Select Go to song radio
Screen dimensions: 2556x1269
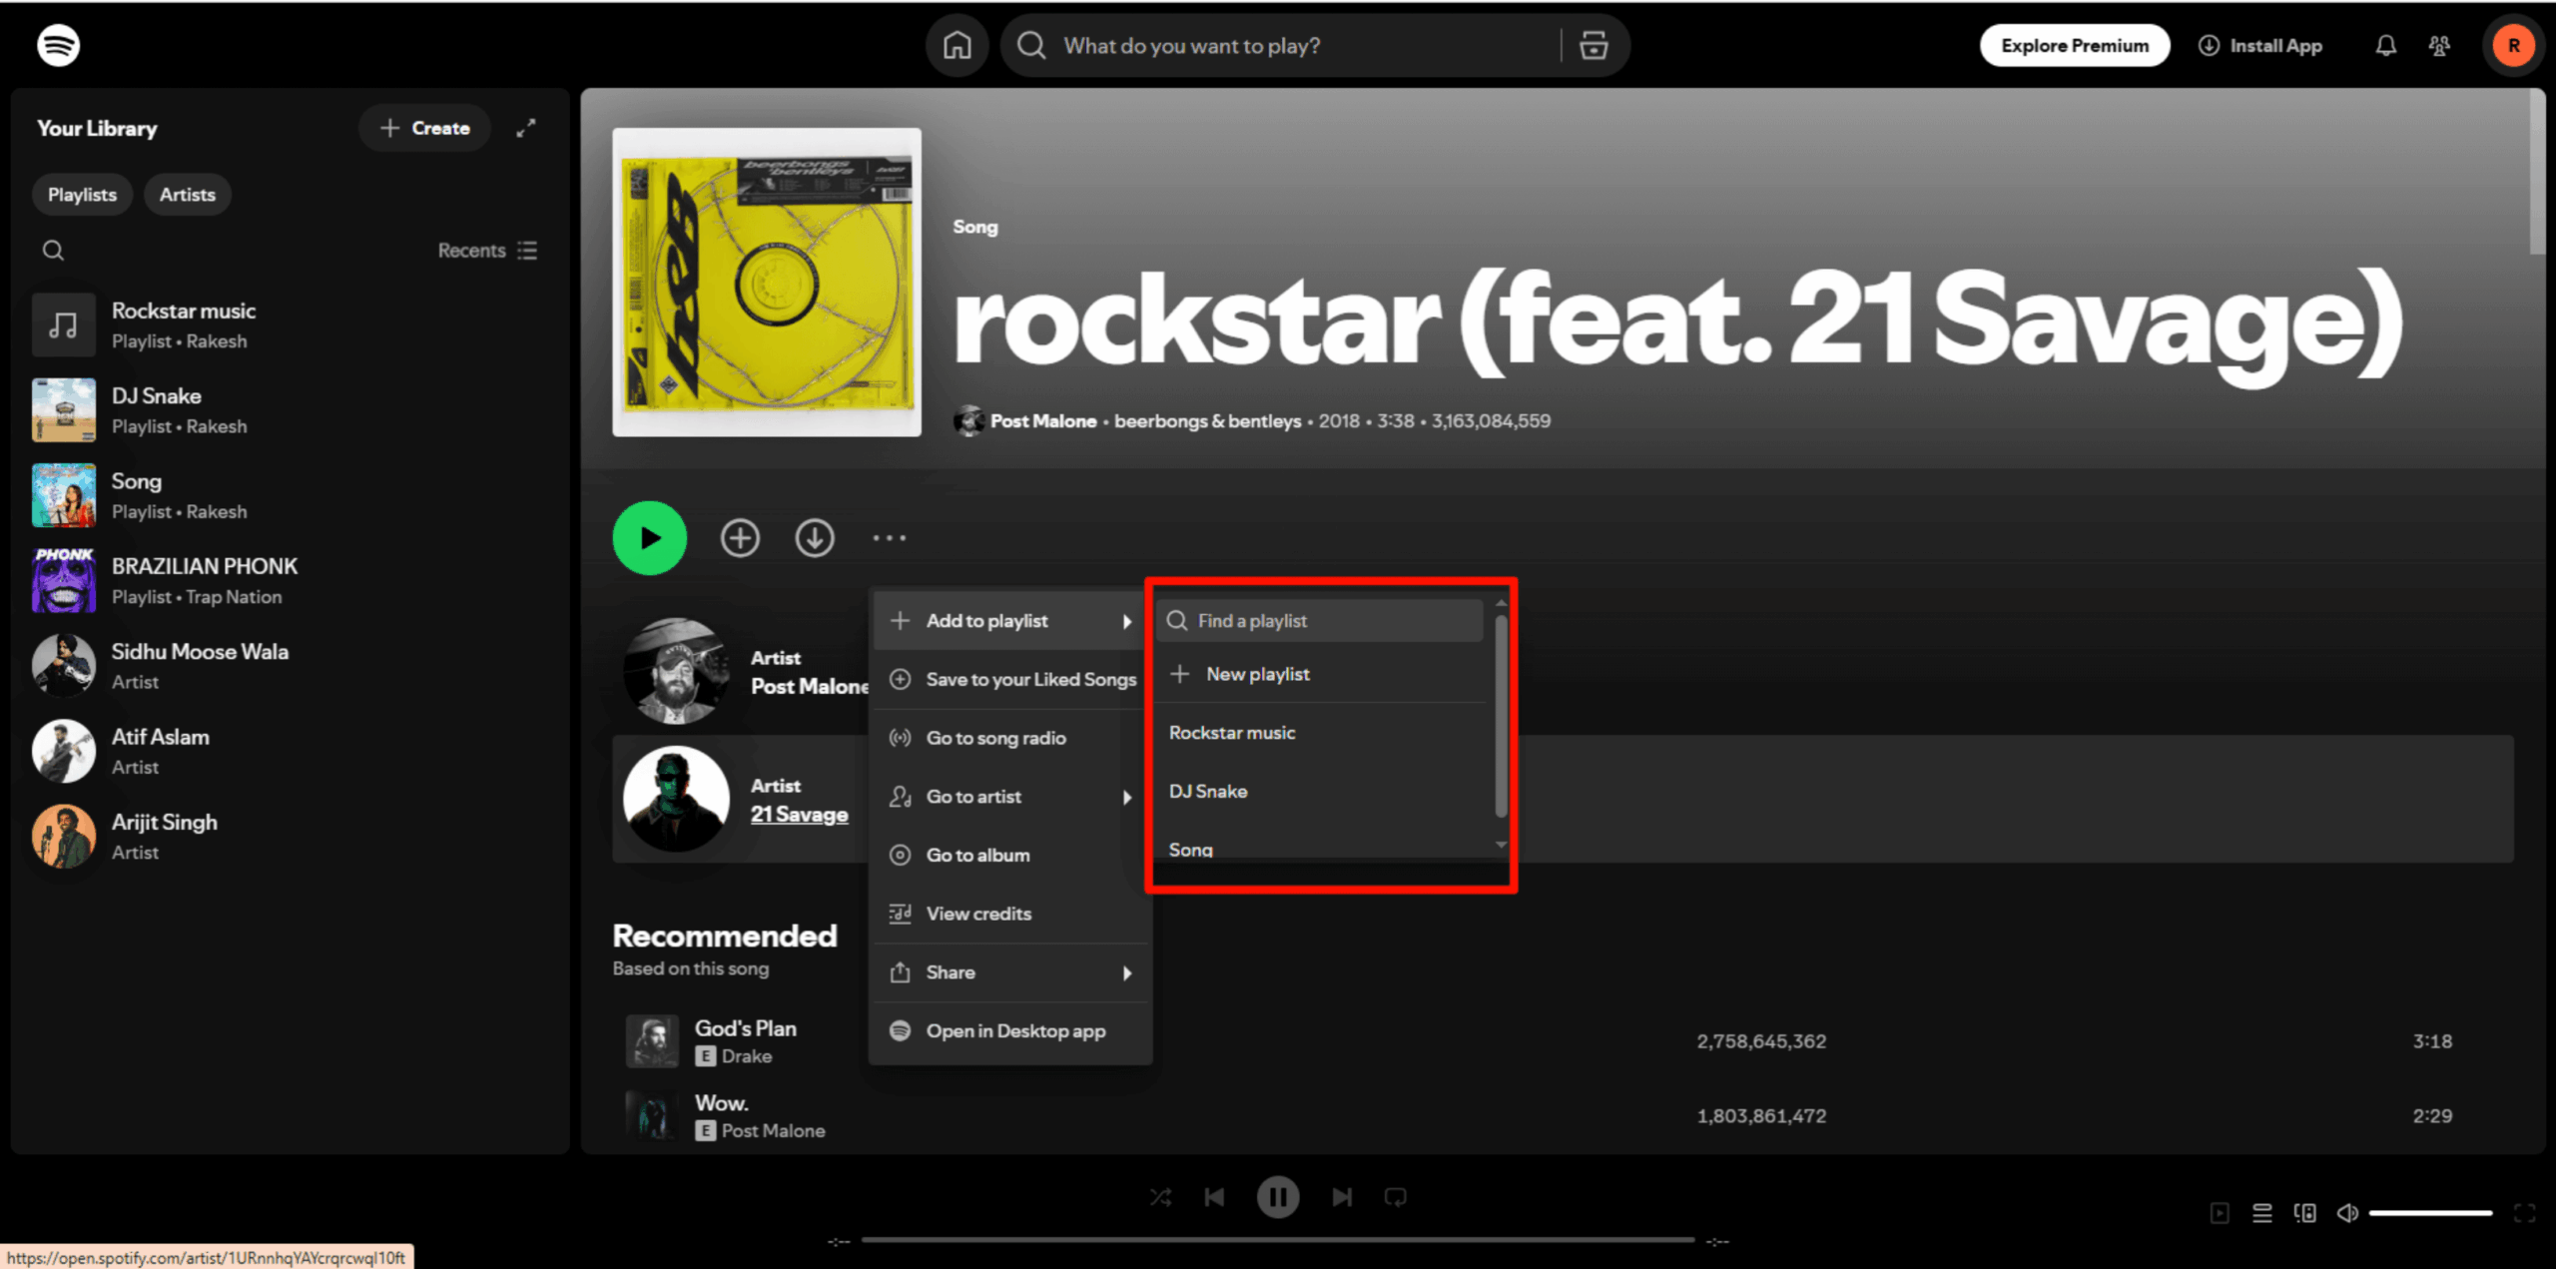[x=1010, y=738]
